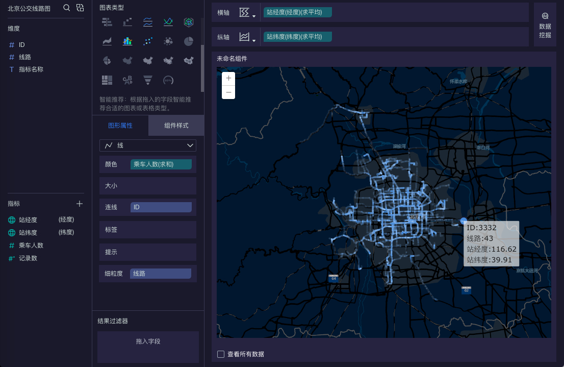The image size is (564, 367).
Task: Open the 线 shape type dropdown
Action: (148, 145)
